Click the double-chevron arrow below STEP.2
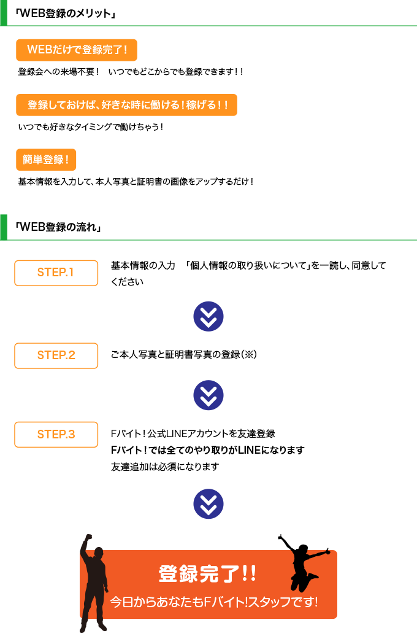Viewport: 417px width, 633px height. pyautogui.click(x=208, y=395)
